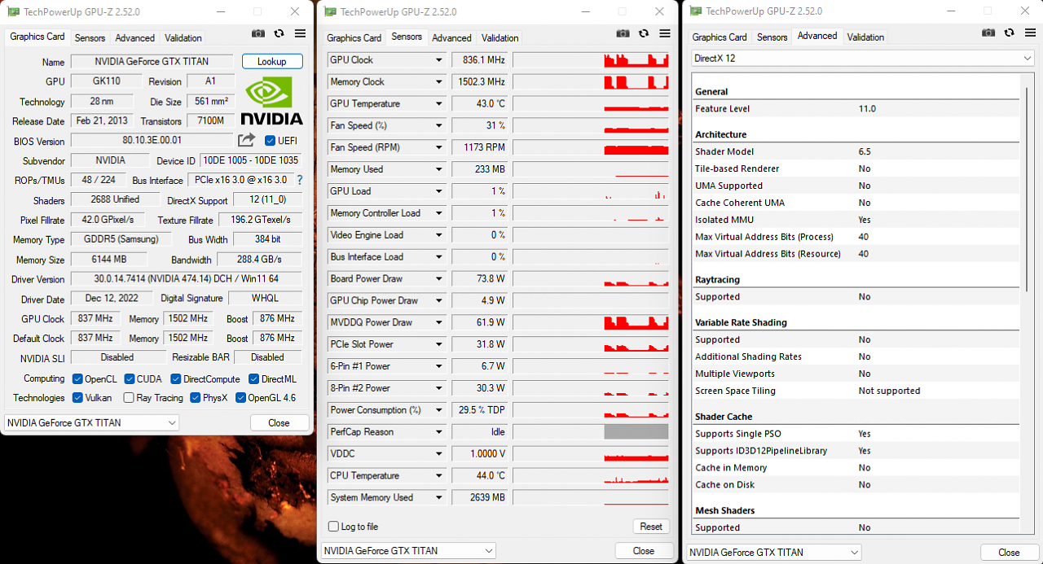Open PerfCap Reason dropdown arrow
This screenshot has height=564, width=1043.
pos(439,432)
